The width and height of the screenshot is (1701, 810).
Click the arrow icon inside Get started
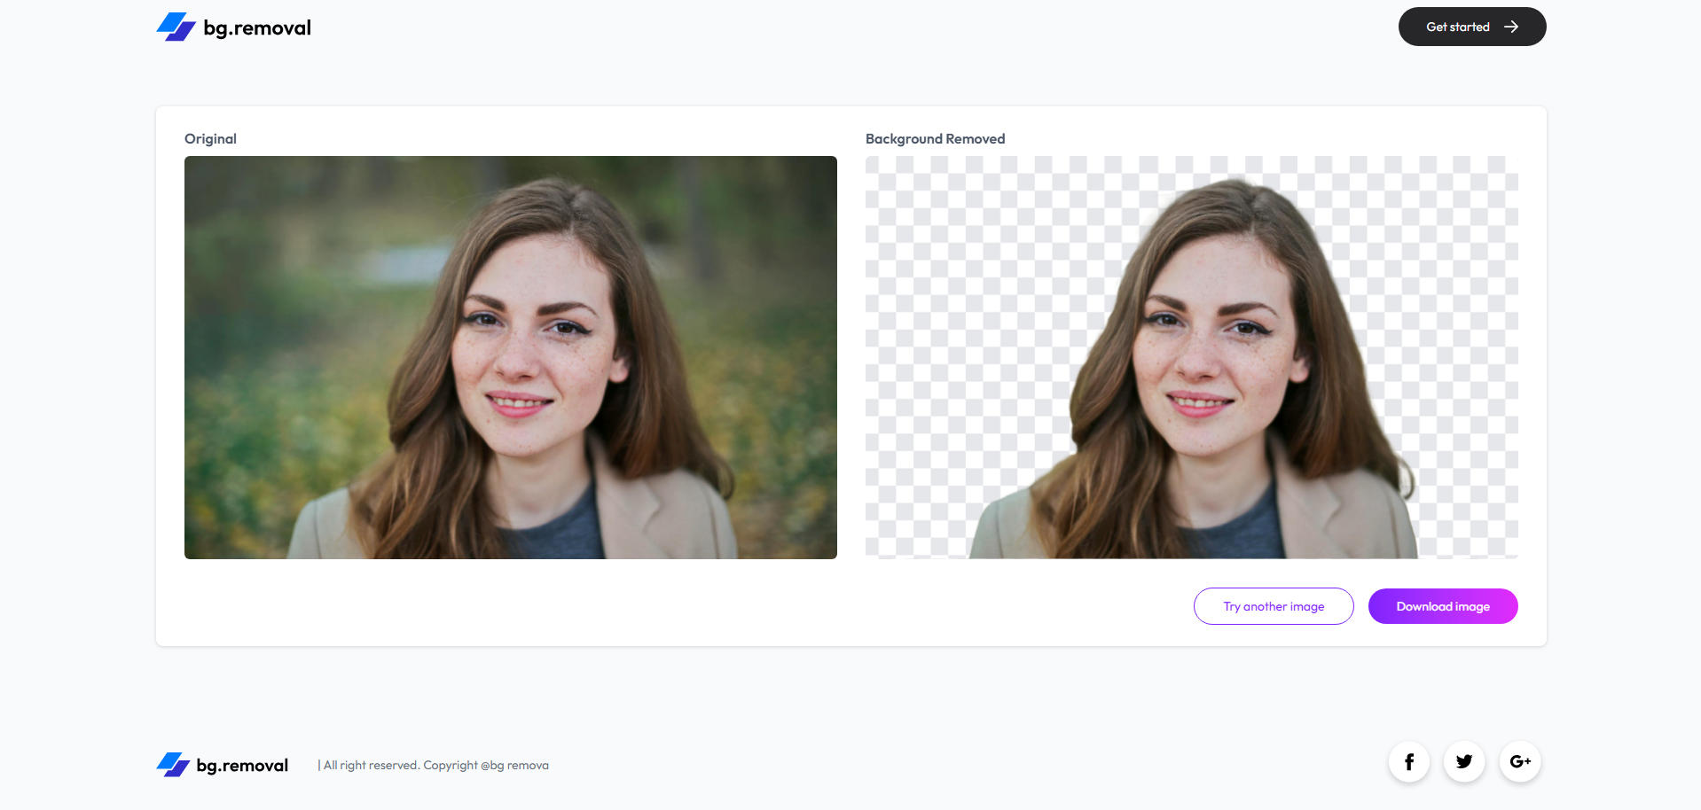(1511, 27)
